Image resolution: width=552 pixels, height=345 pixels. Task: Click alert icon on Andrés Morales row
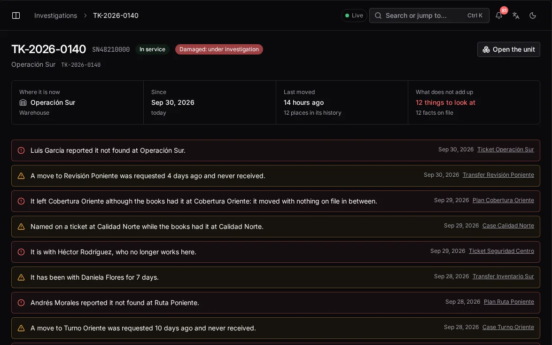(x=21, y=303)
